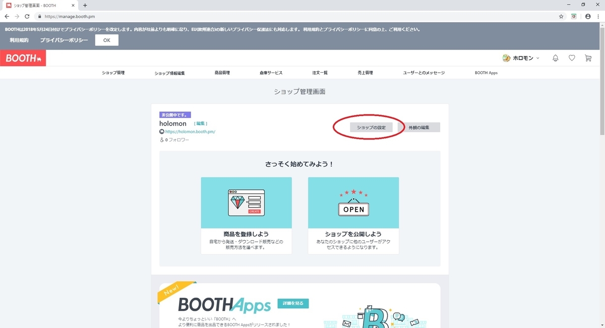605x328 pixels.
Task: Click ショップを公開しよう heading
Action: (x=353, y=234)
